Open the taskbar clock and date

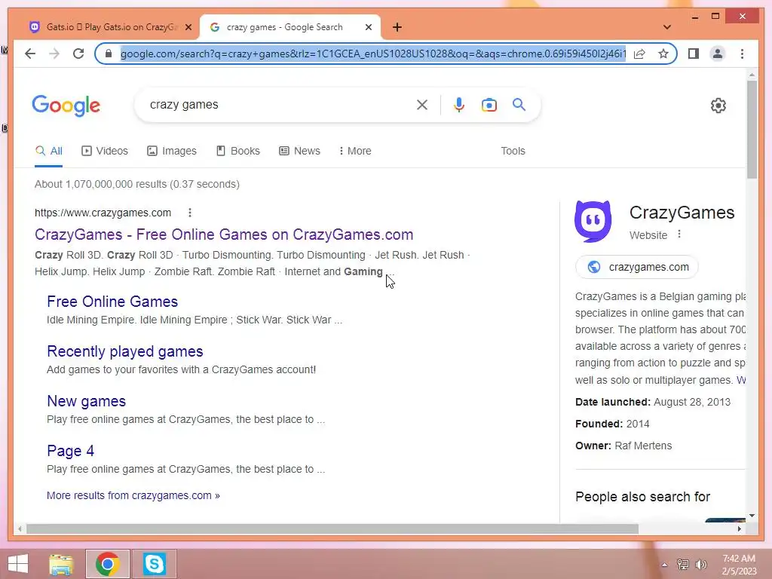point(739,565)
